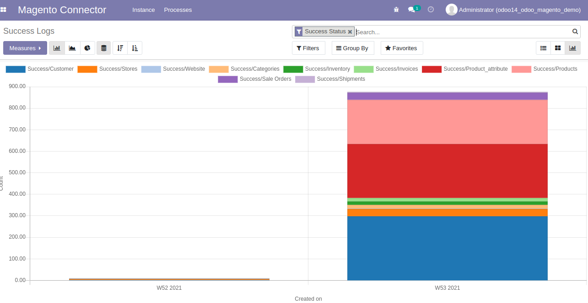
Task: Open the Group By dropdown
Action: [x=352, y=48]
